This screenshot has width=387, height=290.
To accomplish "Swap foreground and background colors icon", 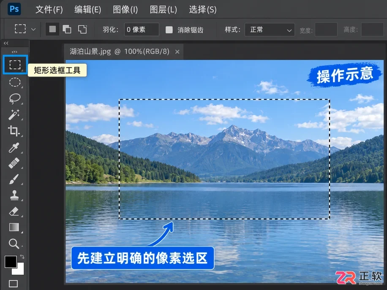I will [22, 257].
